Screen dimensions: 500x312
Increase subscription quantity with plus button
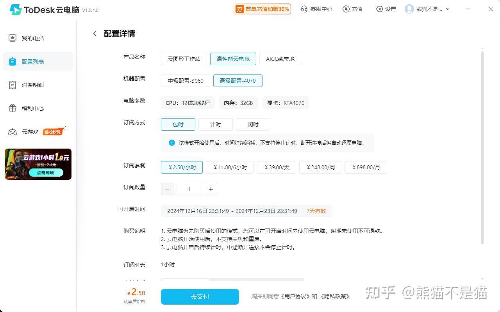click(211, 189)
